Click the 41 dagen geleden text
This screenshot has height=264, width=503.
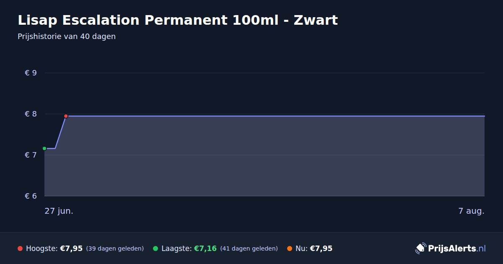click(x=249, y=248)
